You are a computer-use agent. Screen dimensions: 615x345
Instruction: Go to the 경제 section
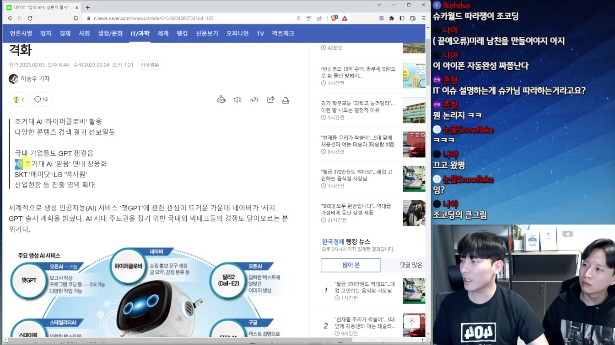pyautogui.click(x=65, y=33)
